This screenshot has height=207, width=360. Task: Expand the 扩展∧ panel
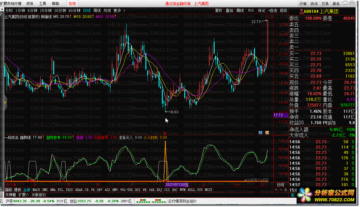click(x=24, y=195)
